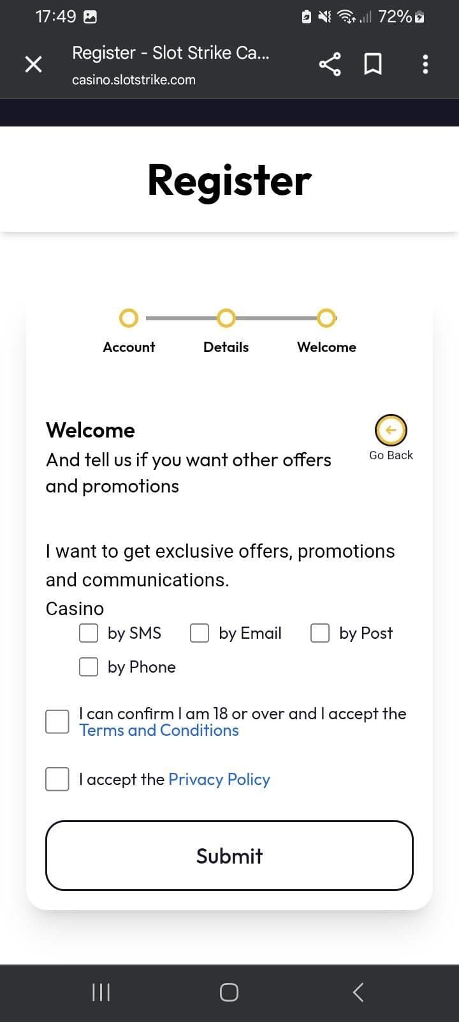Confirm 18 or over checkbox
Screen dimensions: 459x1022
pyautogui.click(x=57, y=722)
